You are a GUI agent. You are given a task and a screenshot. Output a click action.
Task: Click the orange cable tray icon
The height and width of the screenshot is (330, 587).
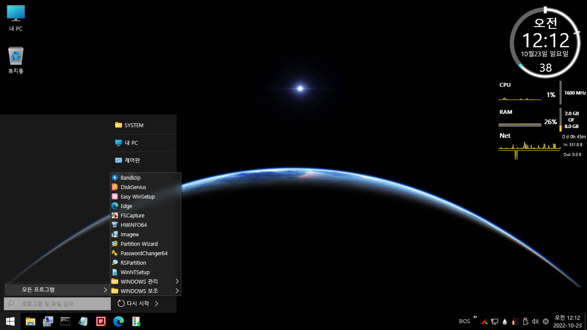515,321
